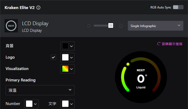Open the 背景 black color swatch
Viewport: 188px width, 109px height.
coord(65,46)
